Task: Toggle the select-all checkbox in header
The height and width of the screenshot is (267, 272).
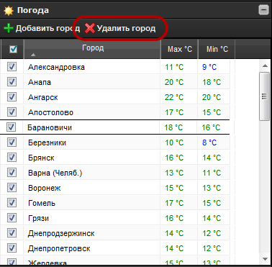Action: click(13, 50)
